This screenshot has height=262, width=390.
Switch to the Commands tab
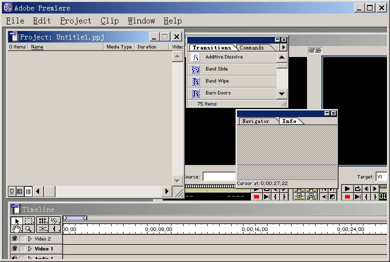click(x=251, y=47)
